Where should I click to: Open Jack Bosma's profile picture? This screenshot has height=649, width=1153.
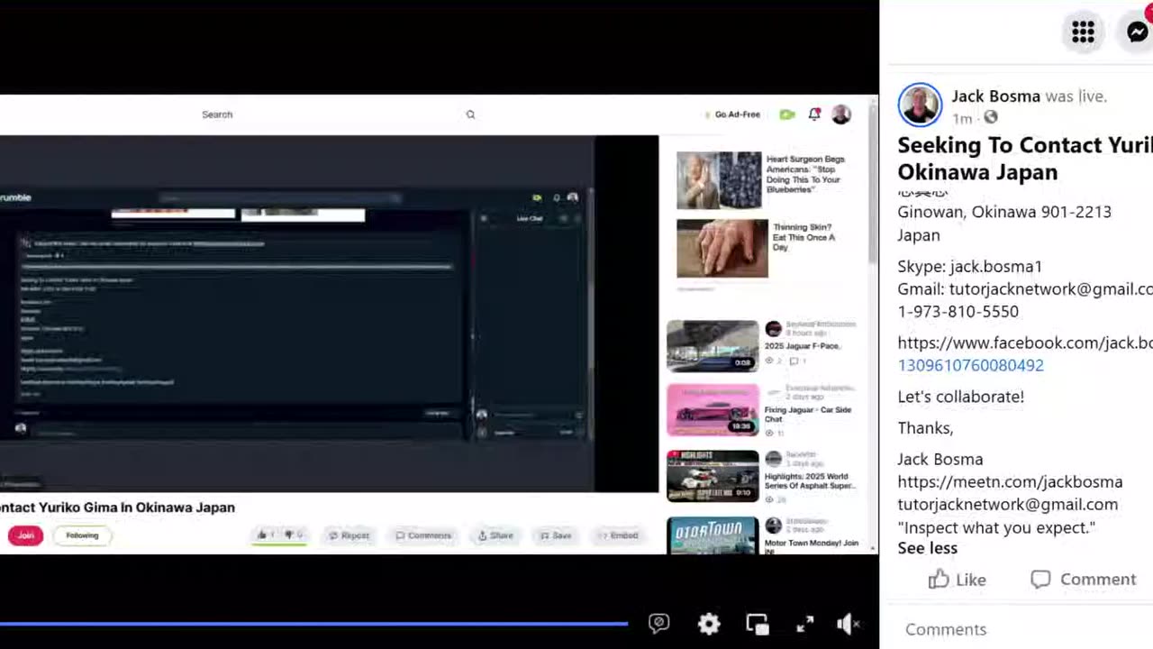(x=920, y=105)
